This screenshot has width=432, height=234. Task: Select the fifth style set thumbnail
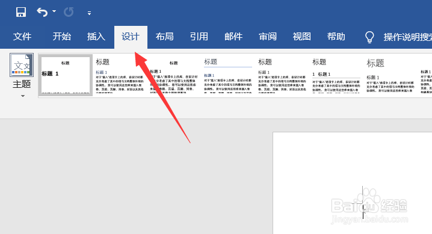(282, 75)
